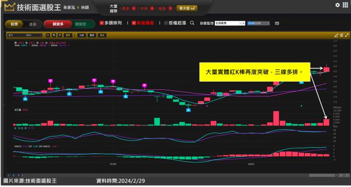Open the 看大盤 market view button
The height and width of the screenshot is (187, 351).
click(187, 8)
